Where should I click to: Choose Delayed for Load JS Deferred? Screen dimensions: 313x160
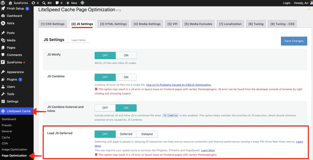(147, 134)
